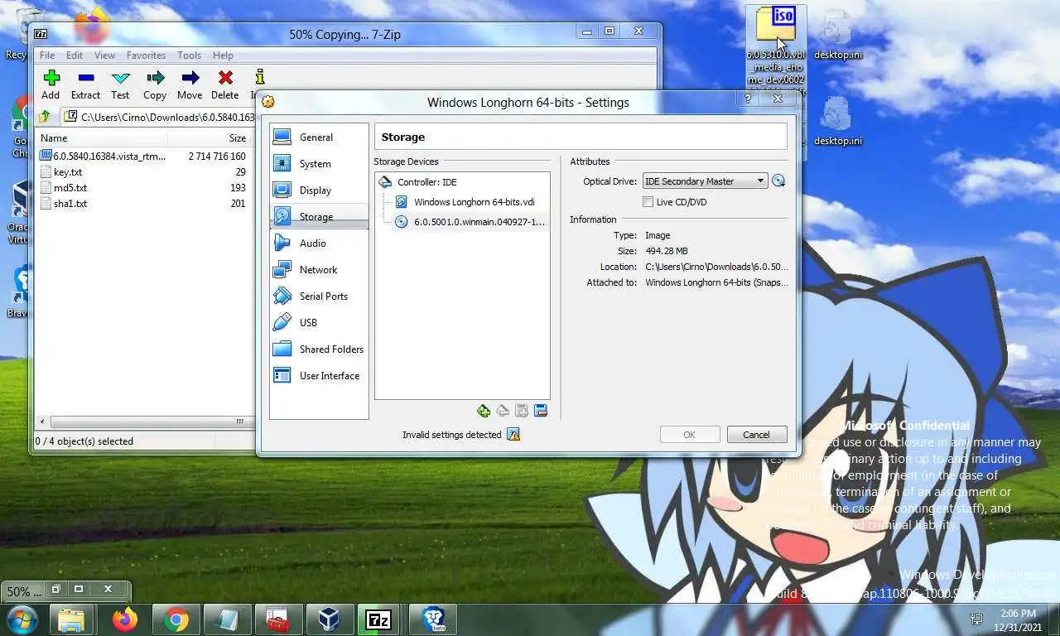Viewport: 1060px width, 636px height.
Task: Select Storage settings page
Action: [319, 217]
